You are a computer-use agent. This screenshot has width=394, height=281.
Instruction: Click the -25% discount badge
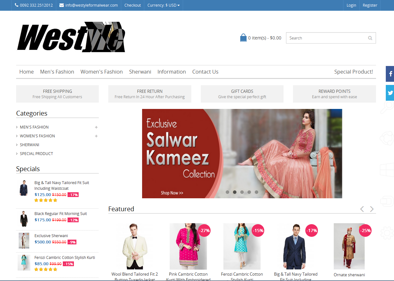coord(365,230)
